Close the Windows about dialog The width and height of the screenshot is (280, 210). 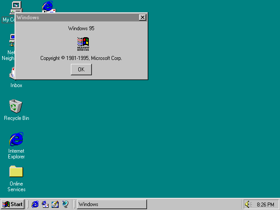click(142, 17)
